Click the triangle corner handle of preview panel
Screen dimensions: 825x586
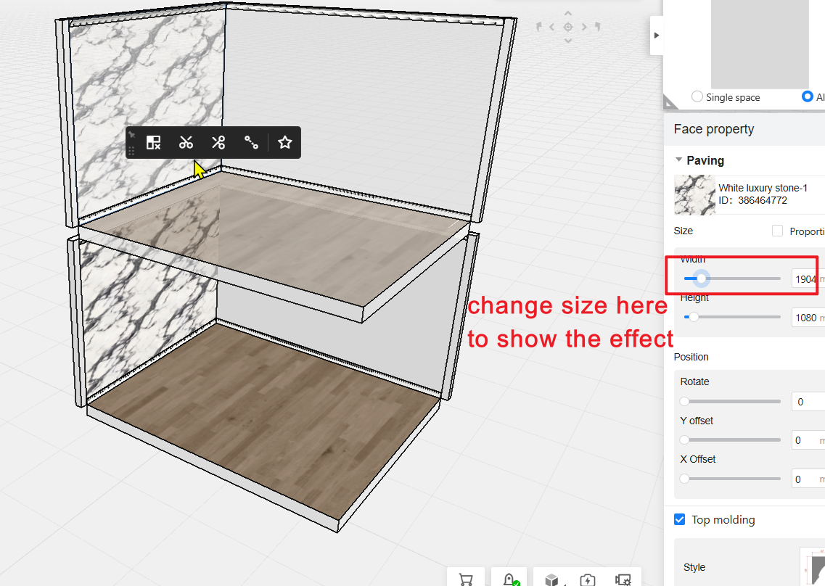pos(670,102)
